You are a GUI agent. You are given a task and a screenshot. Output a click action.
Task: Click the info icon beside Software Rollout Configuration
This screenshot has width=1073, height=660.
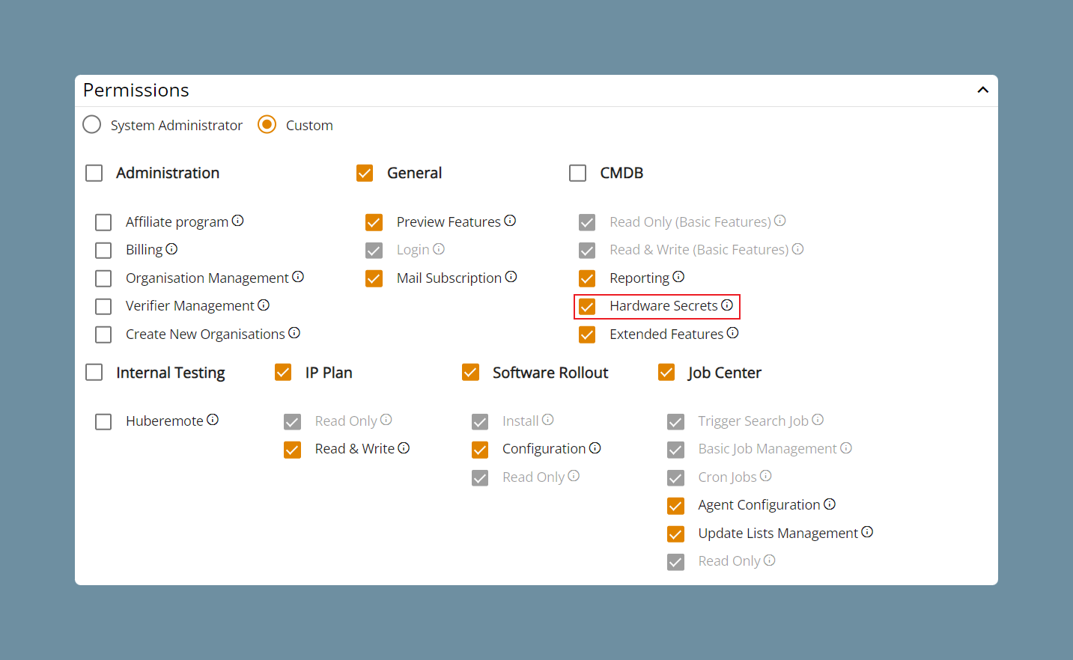point(595,448)
